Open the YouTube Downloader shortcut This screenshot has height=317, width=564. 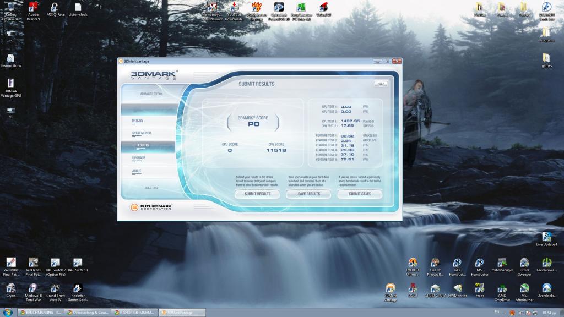coord(234,11)
